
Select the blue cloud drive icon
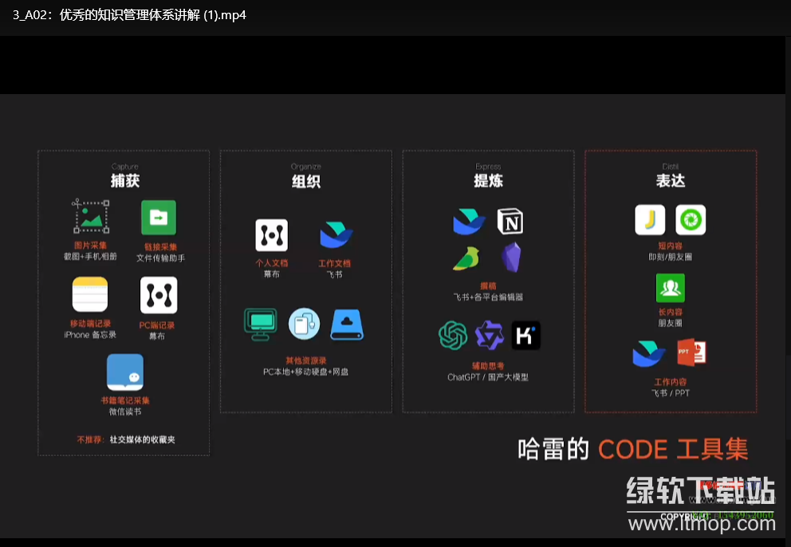[x=347, y=324]
